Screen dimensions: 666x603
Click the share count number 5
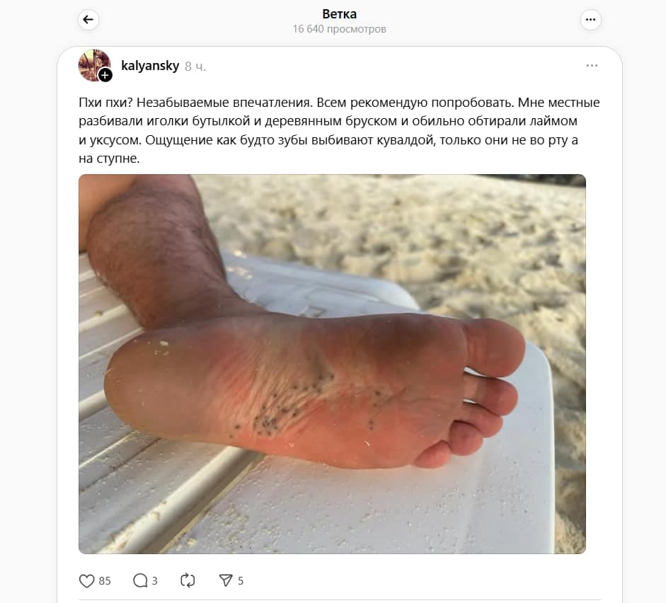pos(241,581)
